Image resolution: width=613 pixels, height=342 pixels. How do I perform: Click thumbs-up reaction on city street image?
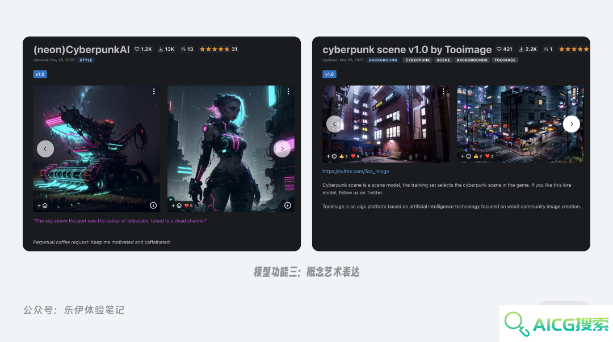(x=478, y=156)
